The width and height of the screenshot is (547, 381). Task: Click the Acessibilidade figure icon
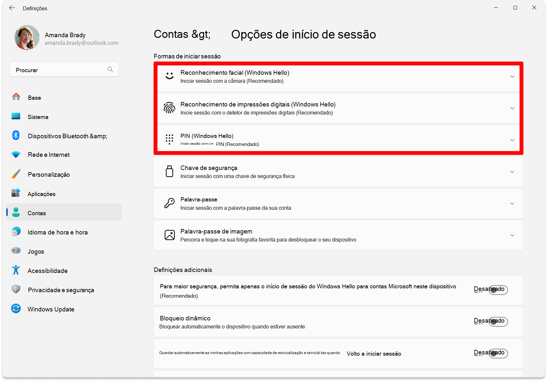(x=16, y=270)
